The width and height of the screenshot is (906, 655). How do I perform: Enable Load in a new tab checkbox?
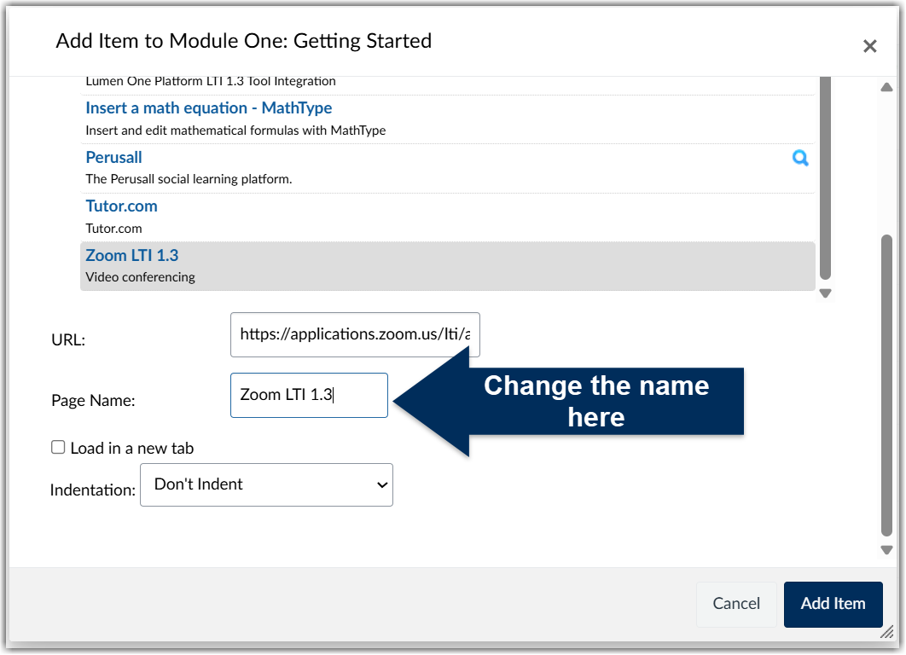pyautogui.click(x=58, y=448)
